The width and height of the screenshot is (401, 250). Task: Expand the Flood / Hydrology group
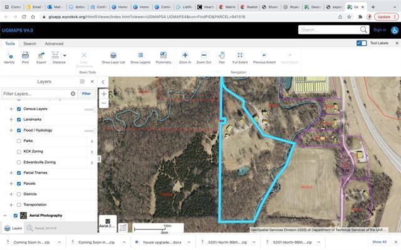pos(11,130)
